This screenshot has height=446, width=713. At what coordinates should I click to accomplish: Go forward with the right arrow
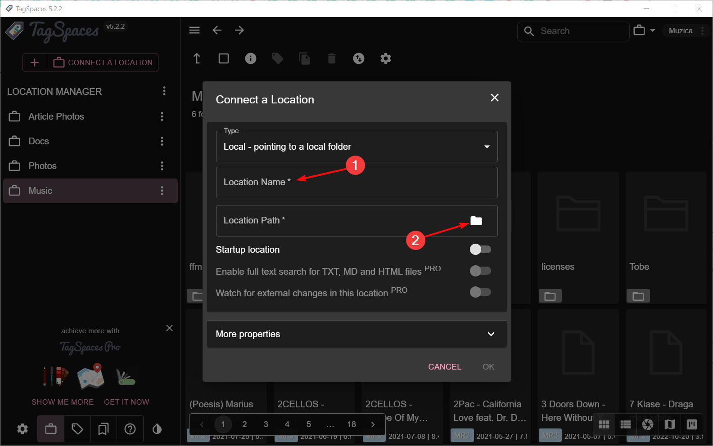pos(239,30)
